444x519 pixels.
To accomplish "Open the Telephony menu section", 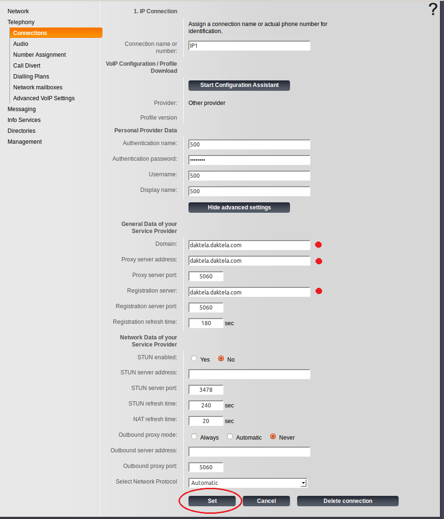I will coord(21,22).
